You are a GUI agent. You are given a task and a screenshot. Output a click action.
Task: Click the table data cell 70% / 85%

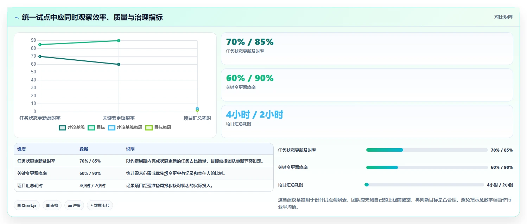point(90,161)
